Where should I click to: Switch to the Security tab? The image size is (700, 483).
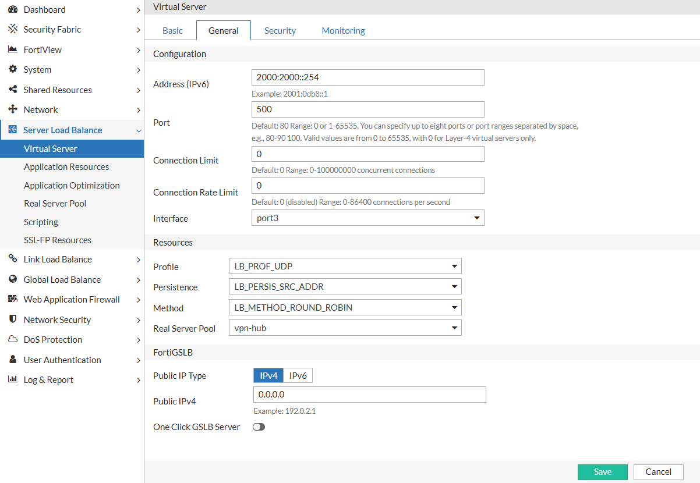pos(280,31)
